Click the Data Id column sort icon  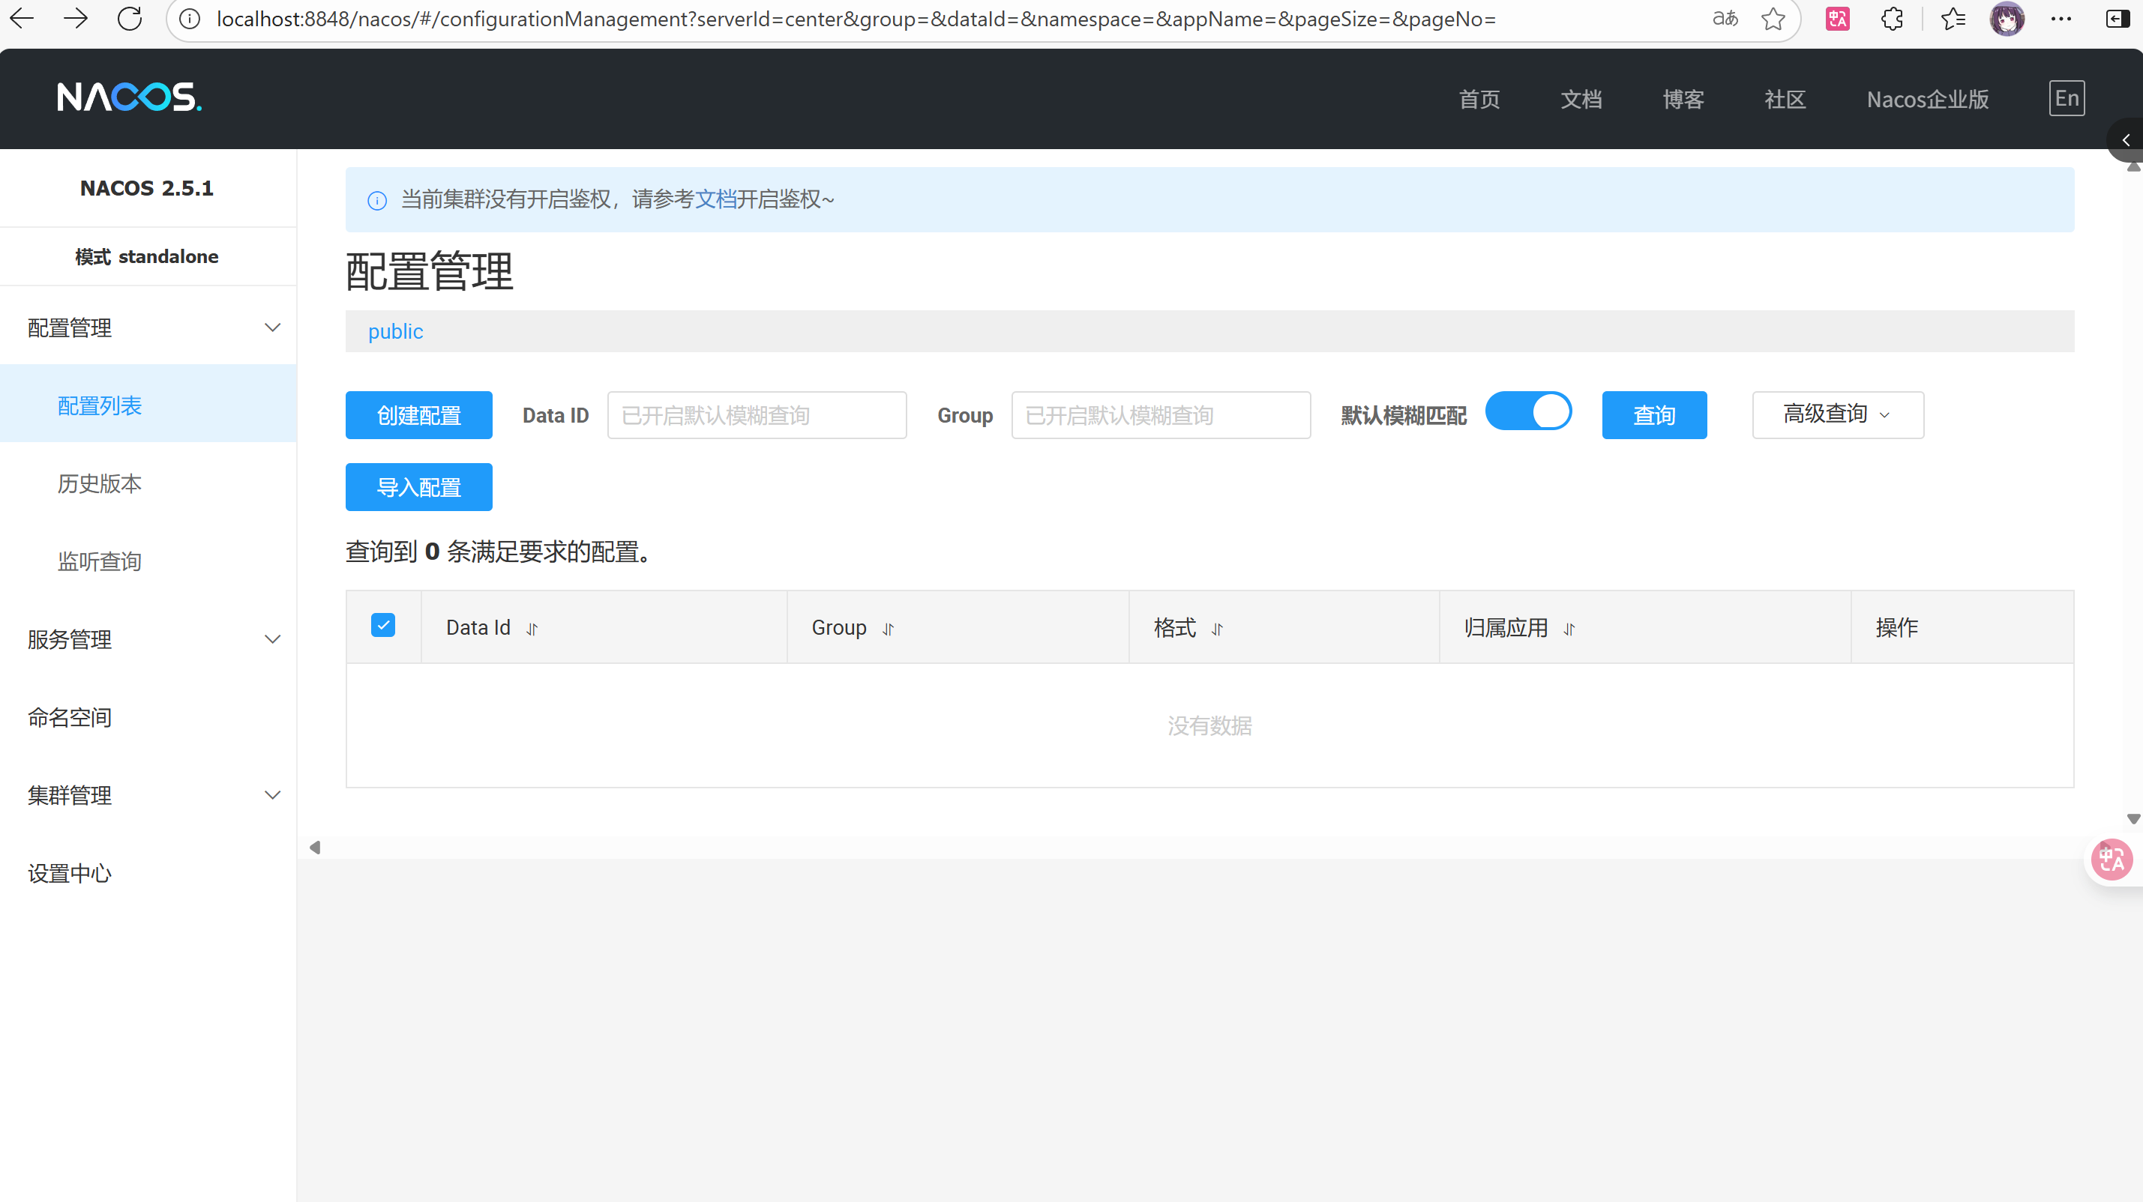pos(532,629)
